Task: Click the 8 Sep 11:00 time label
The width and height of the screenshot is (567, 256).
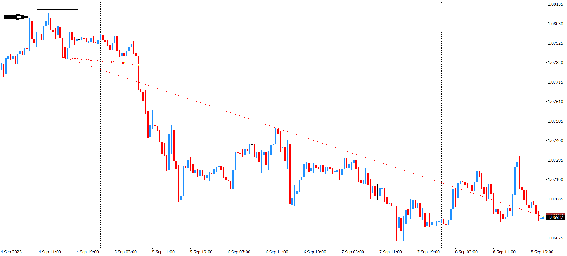Action: point(504,252)
